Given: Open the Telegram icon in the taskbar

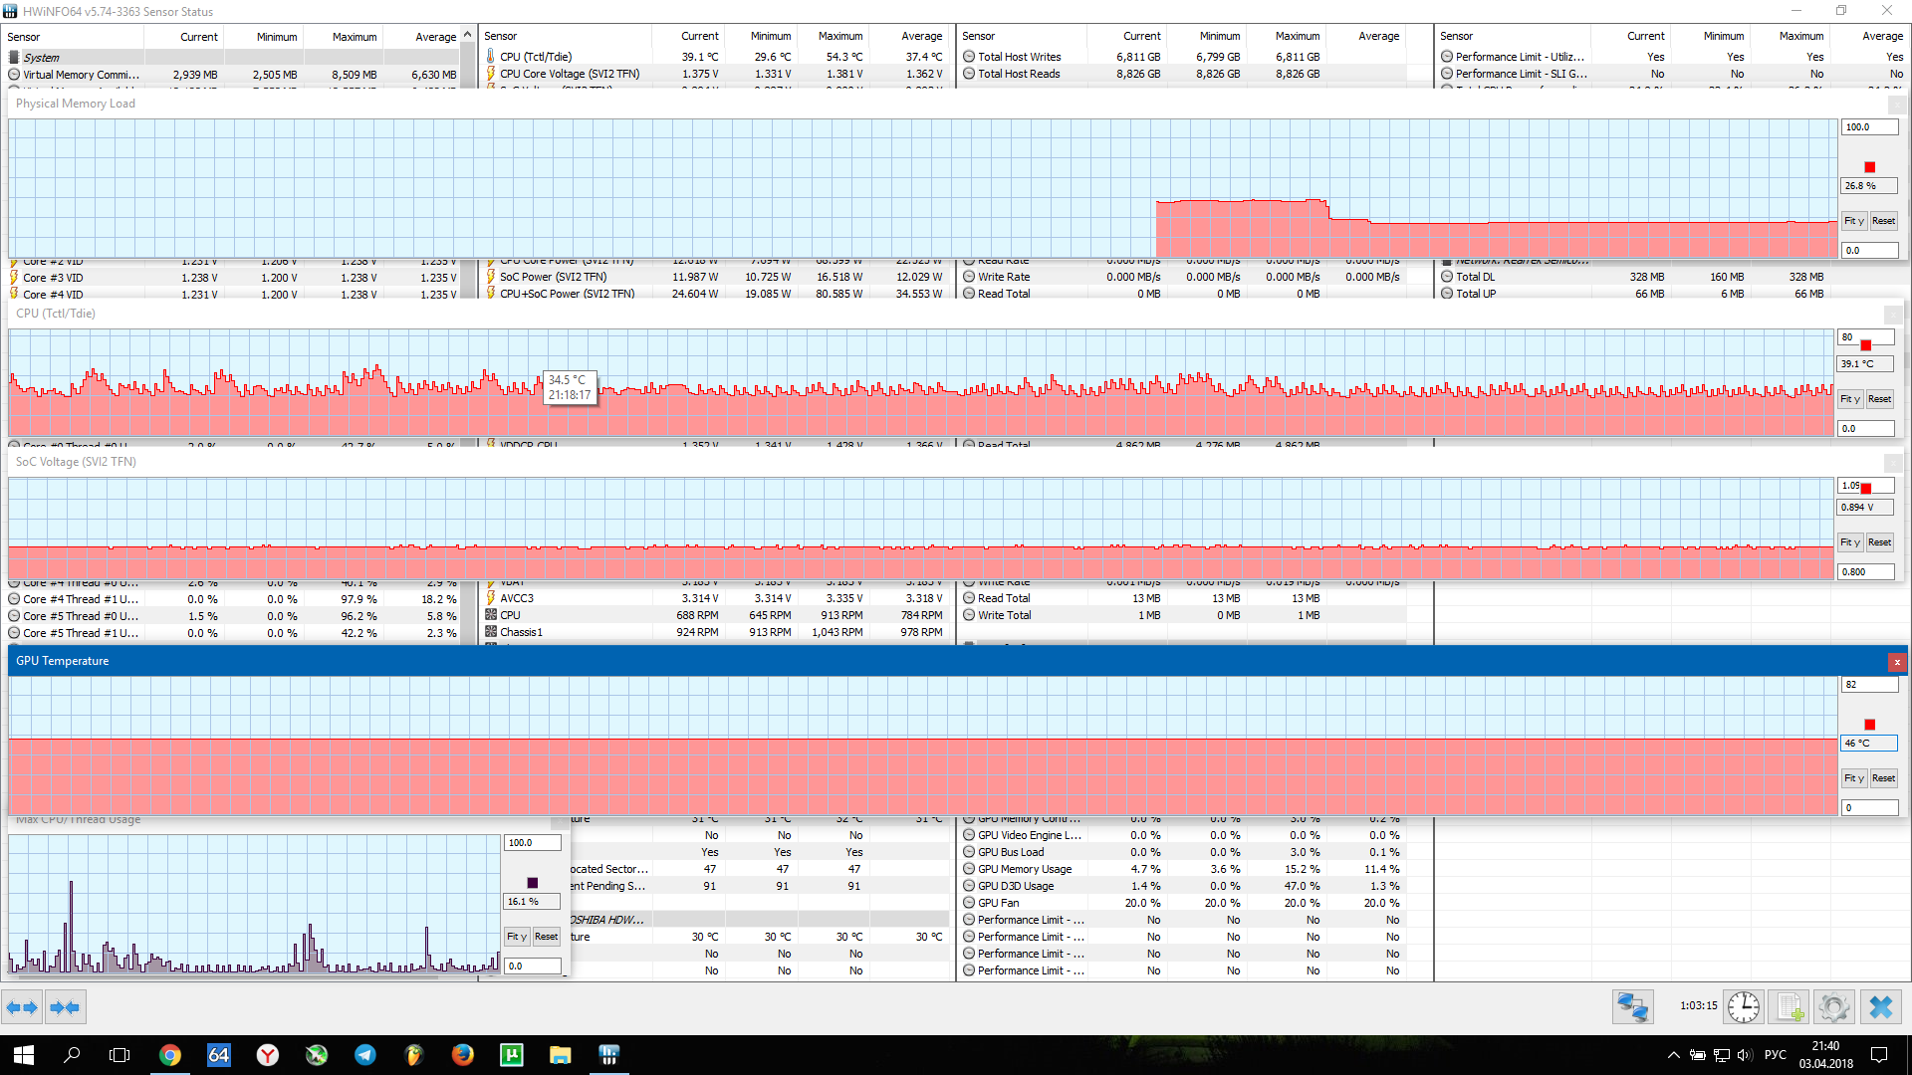Looking at the screenshot, I should point(365,1054).
